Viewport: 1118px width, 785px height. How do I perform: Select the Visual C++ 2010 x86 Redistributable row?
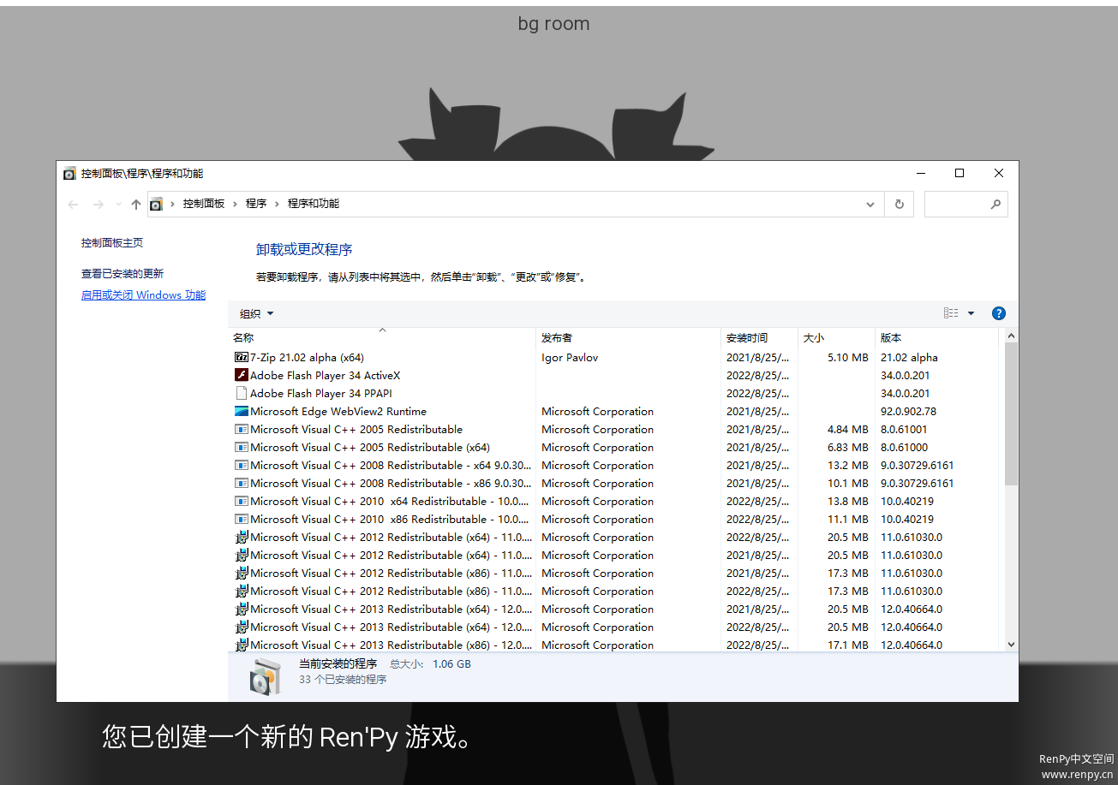[x=614, y=519]
